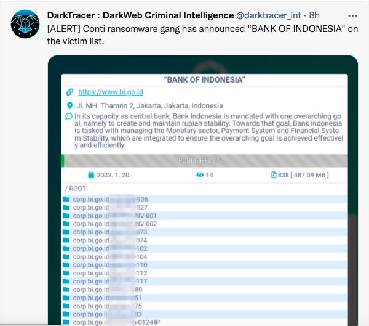Viewport: 369px width, 326px height.
Task: Click the location pin icon by Jakarta address
Action: click(69, 105)
